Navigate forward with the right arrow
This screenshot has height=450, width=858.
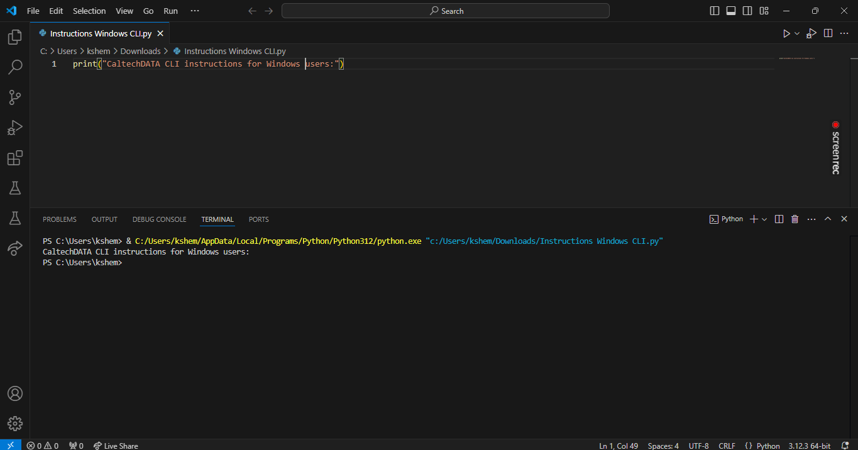(269, 11)
